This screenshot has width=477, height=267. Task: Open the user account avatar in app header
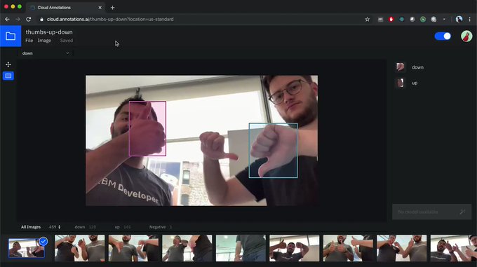(x=466, y=36)
